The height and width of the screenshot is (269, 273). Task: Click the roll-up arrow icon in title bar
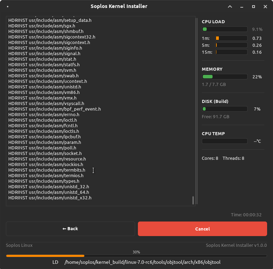coord(230,7)
